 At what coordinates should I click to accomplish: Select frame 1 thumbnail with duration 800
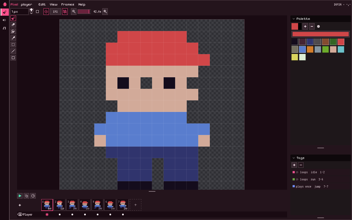(x=47, y=205)
